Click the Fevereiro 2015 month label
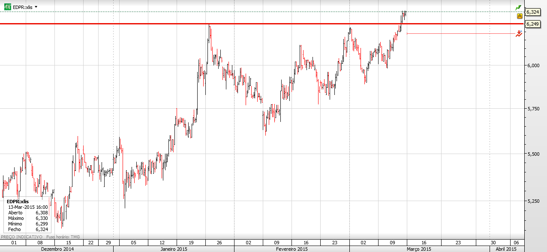The width and height of the screenshot is (547, 252). click(x=291, y=249)
